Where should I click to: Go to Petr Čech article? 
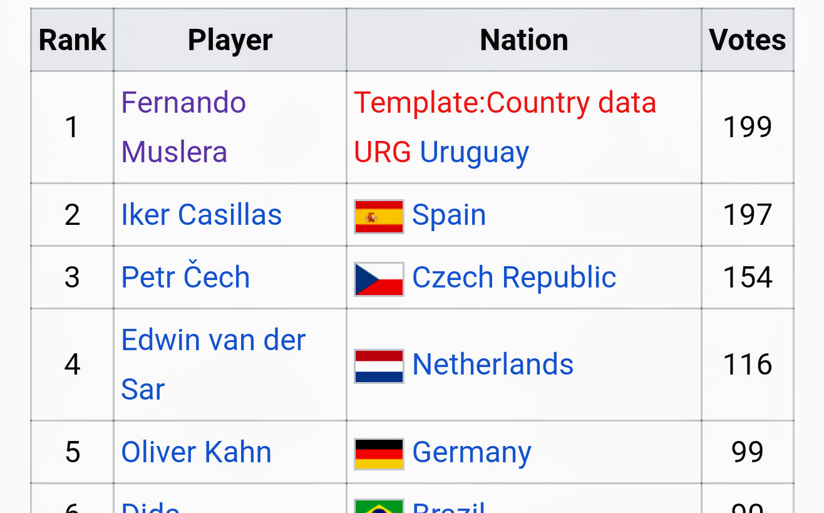coord(185,277)
